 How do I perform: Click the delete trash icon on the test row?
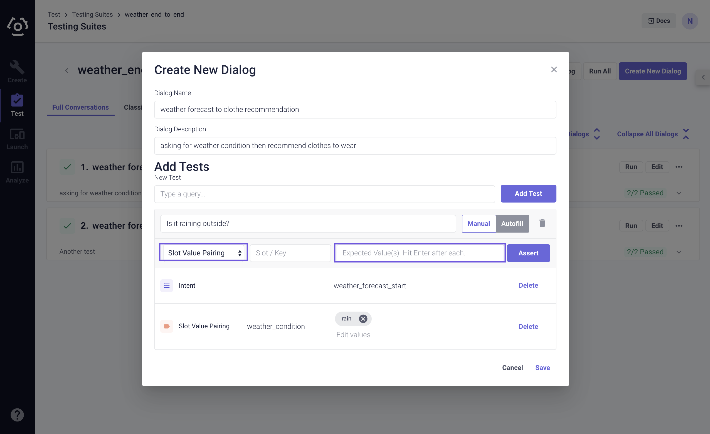coord(542,223)
